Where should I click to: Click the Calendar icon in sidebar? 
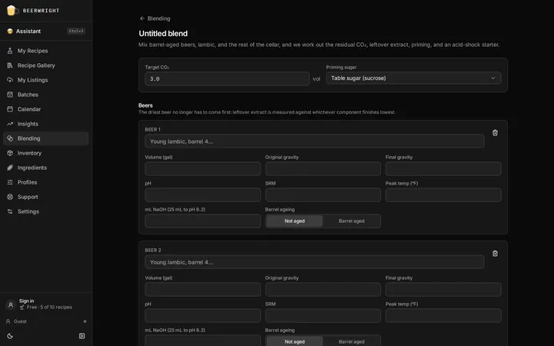[x=10, y=109]
